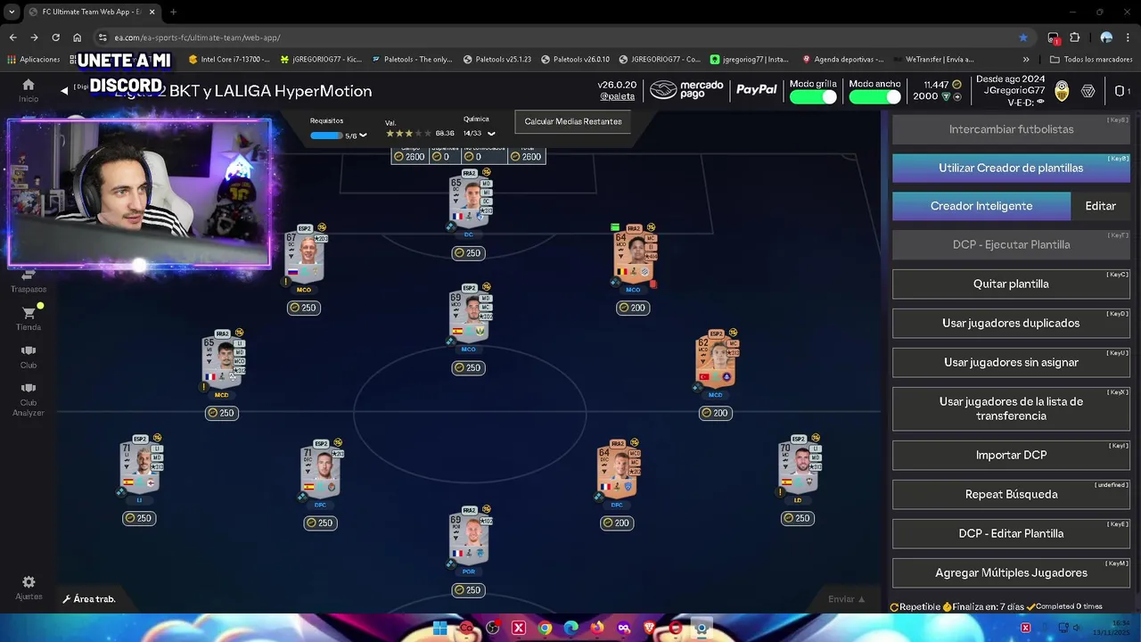Viewport: 1141px width, 642px height.
Task: Click the Creador Inteligente button
Action: (981, 206)
